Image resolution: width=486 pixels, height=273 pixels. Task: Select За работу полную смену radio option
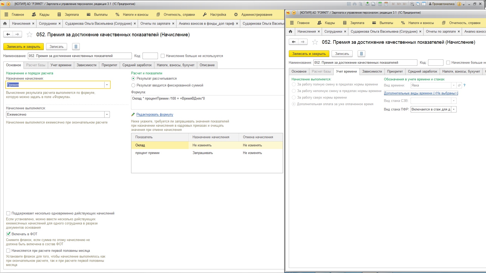pos(294,84)
